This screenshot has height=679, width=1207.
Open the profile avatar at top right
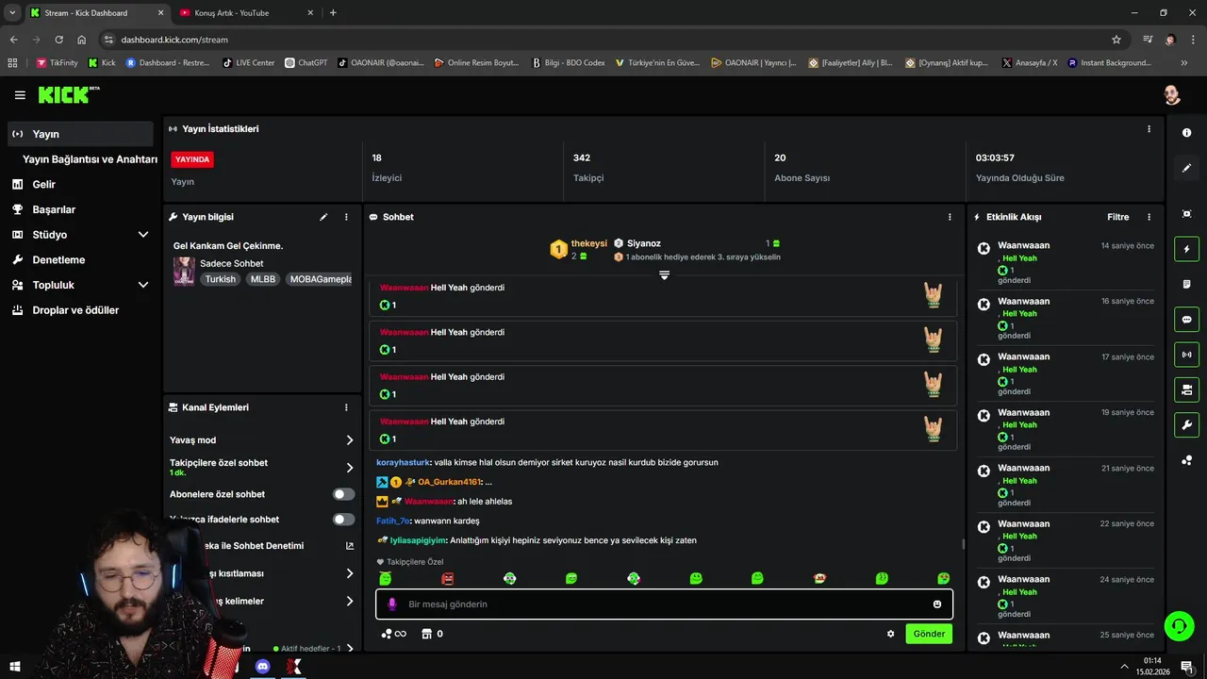tap(1172, 95)
